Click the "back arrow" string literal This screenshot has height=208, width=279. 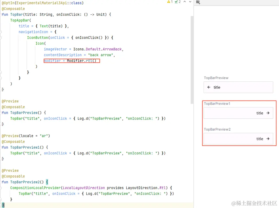pyautogui.click(x=101, y=55)
